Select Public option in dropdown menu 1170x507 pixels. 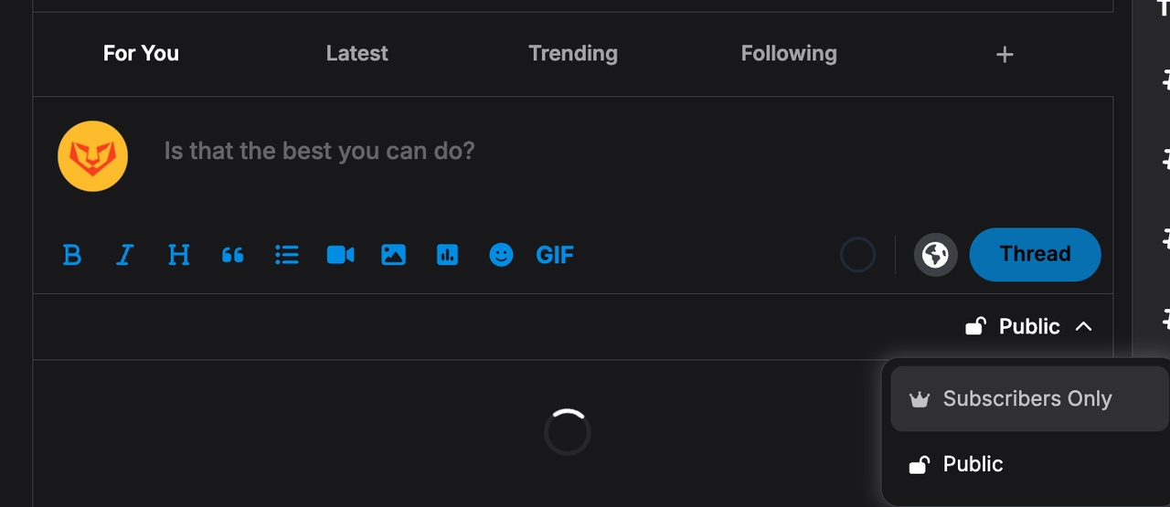click(973, 465)
